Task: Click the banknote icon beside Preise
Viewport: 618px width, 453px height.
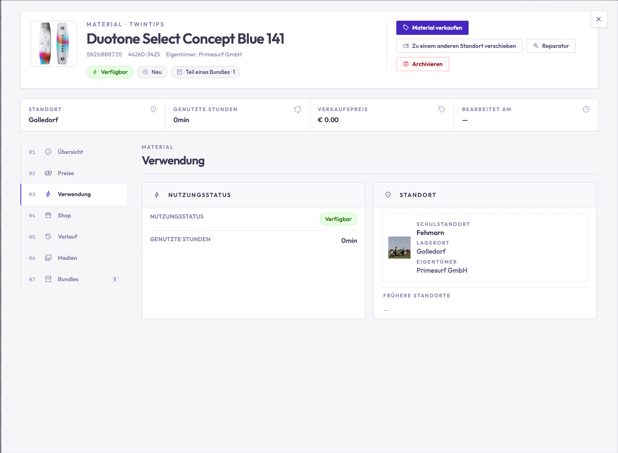Action: (x=48, y=173)
